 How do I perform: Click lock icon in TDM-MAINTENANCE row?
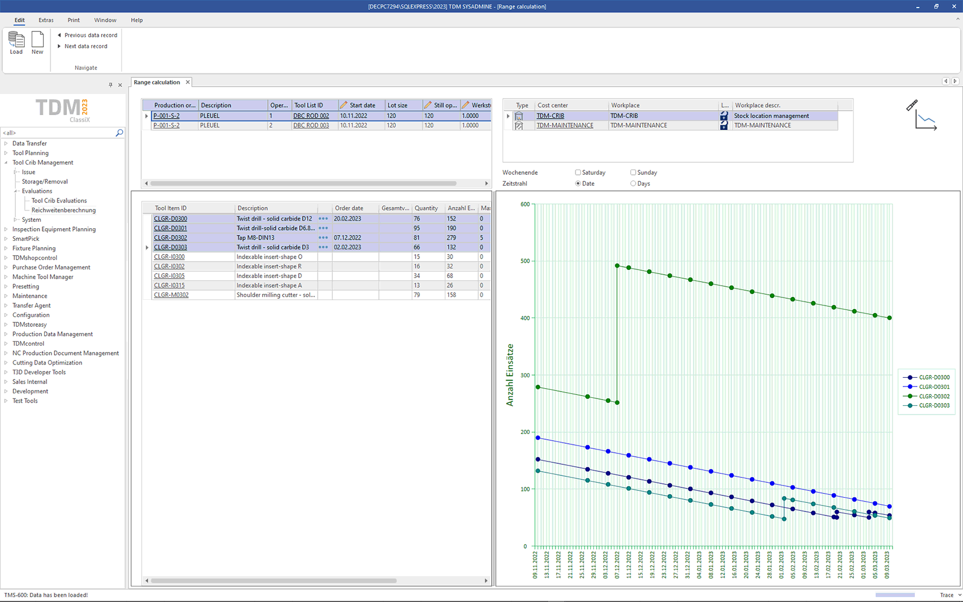[724, 126]
